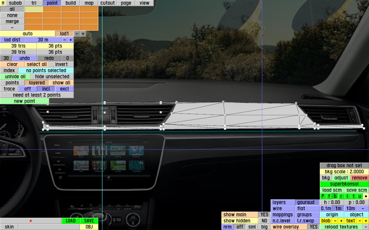Set grid size to 10m

click(x=351, y=209)
